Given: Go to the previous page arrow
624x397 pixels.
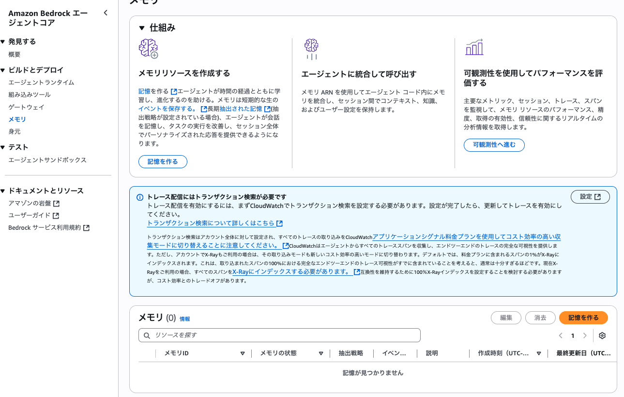Looking at the screenshot, I should pos(560,335).
